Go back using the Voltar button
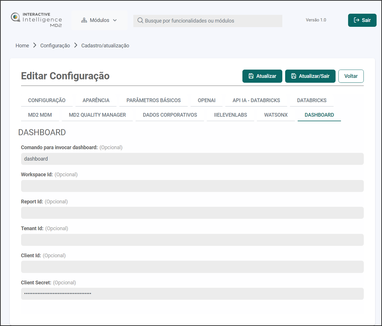The height and width of the screenshot is (326, 382). coord(351,76)
